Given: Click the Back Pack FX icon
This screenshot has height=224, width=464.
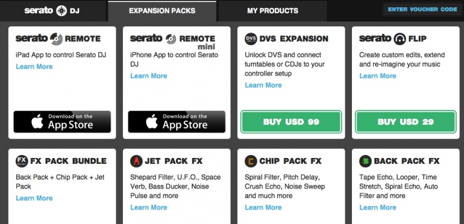Looking at the screenshot, I should (365, 161).
